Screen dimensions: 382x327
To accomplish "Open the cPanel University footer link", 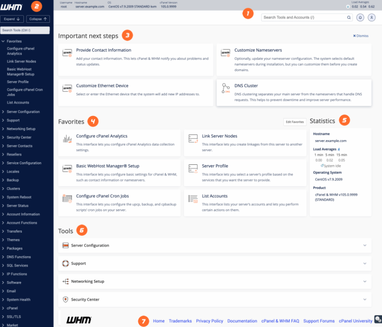I will coord(356,321).
